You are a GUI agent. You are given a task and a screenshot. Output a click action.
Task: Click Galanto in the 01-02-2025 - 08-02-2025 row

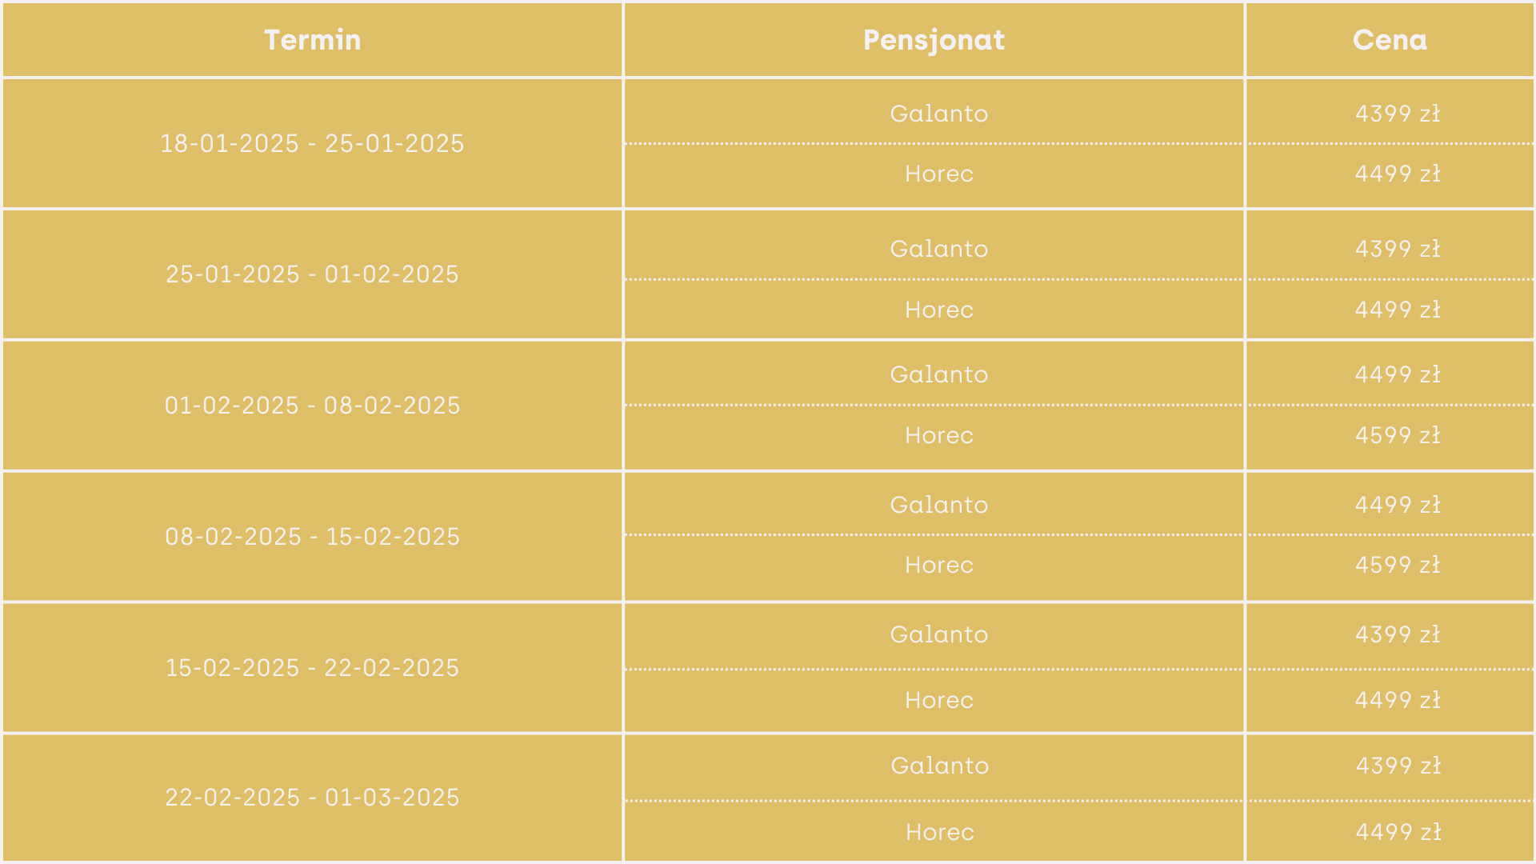[x=939, y=374]
